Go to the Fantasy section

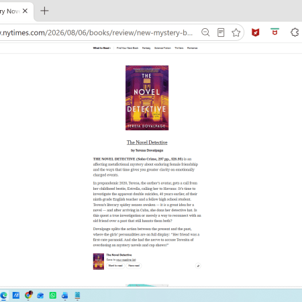pos(146,48)
